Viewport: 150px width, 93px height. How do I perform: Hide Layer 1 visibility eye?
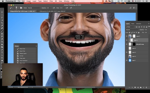pyautogui.click(x=127, y=60)
